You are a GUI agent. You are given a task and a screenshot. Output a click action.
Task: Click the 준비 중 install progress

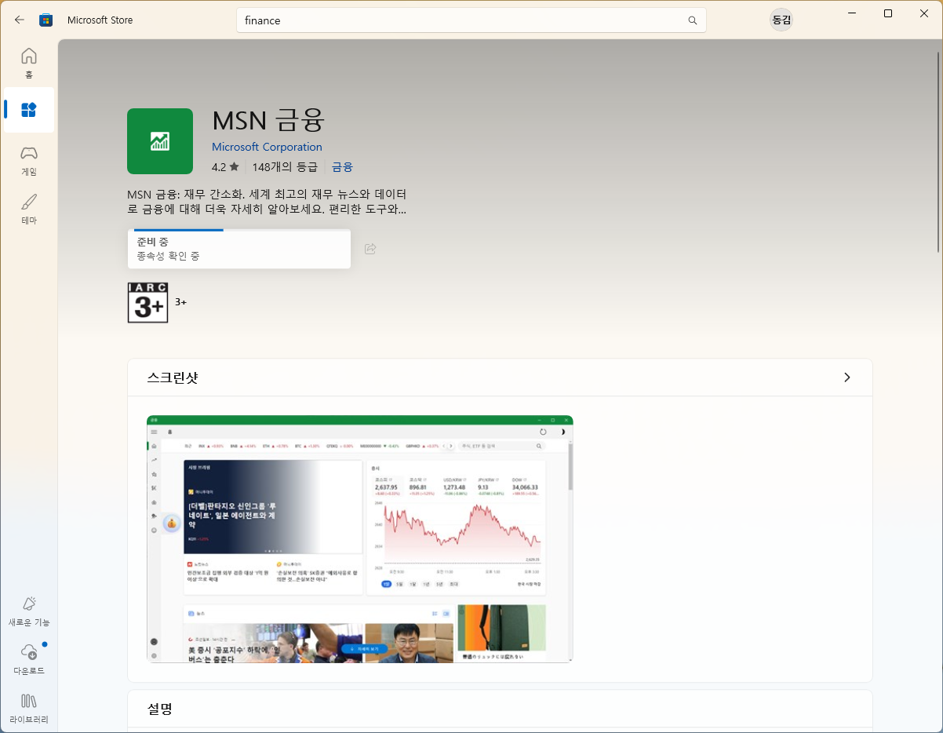(239, 249)
